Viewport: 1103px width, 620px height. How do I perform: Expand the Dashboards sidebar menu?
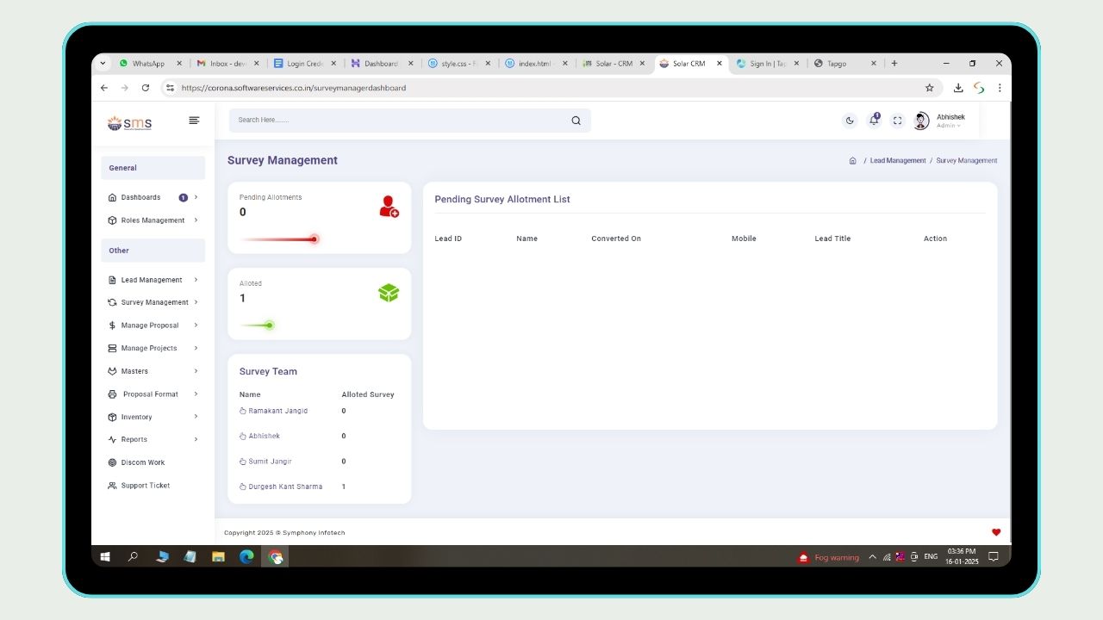click(140, 197)
